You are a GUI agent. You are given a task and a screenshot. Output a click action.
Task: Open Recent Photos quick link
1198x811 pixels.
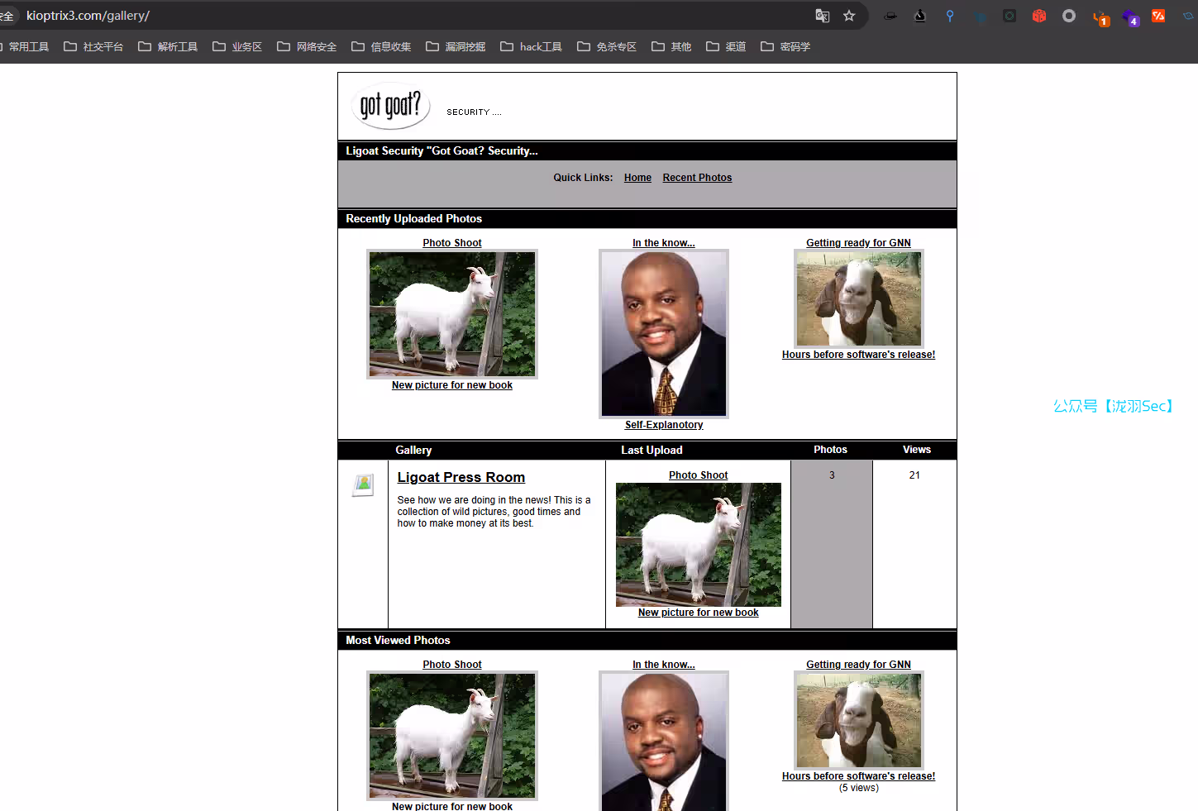click(x=697, y=178)
